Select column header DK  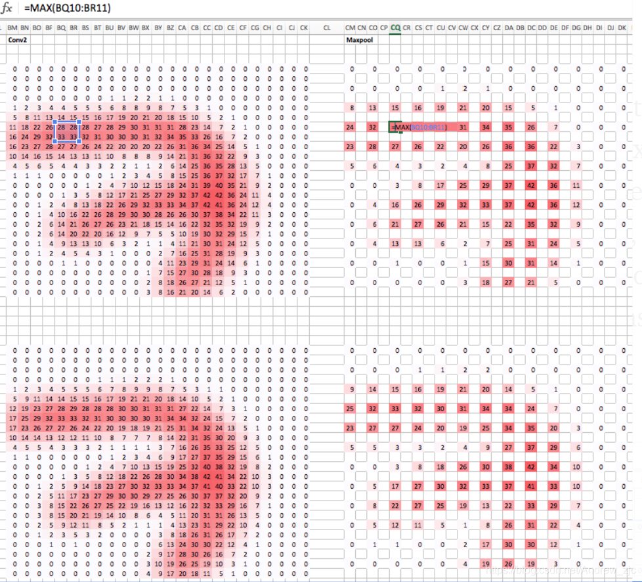pyautogui.click(x=622, y=28)
